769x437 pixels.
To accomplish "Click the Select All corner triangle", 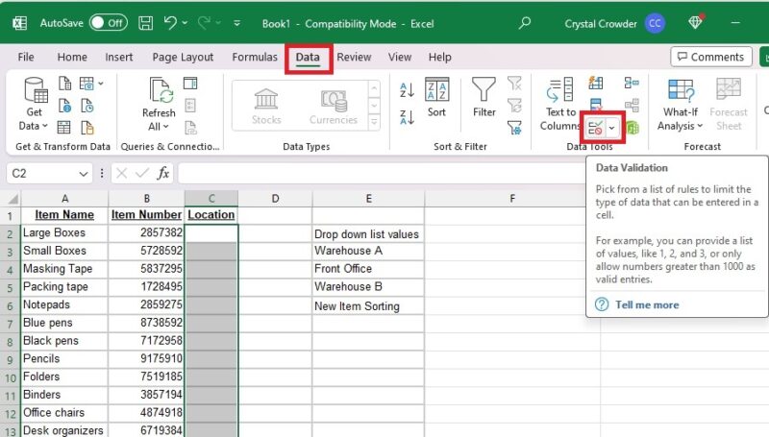I will (x=12, y=199).
